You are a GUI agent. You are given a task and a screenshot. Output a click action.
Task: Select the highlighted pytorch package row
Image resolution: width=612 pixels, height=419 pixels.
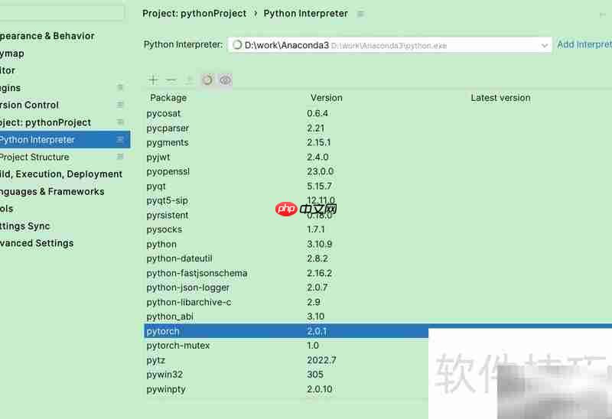point(286,331)
